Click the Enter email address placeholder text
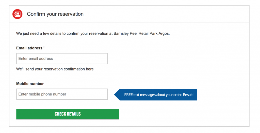This screenshot has height=133, width=260. 36,59
